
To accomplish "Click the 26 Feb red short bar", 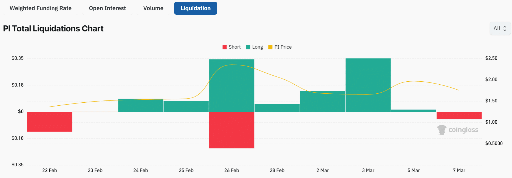I will pyautogui.click(x=232, y=130).
